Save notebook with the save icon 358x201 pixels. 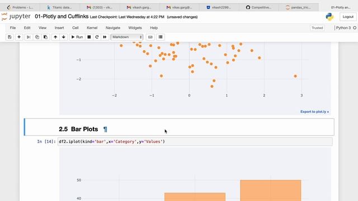(10, 37)
